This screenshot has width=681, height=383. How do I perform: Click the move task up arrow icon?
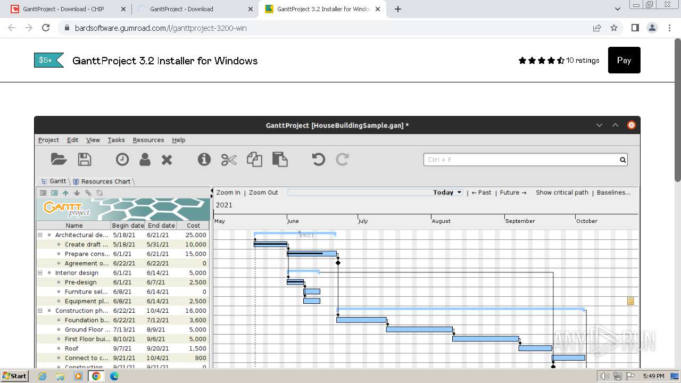(x=65, y=193)
